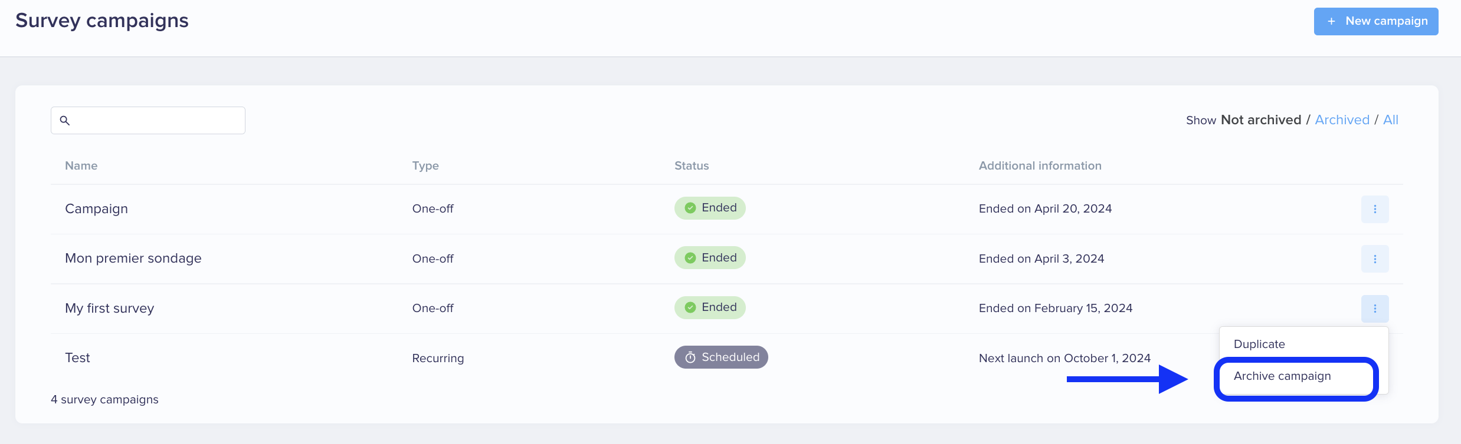Click Ended badge for My first survey

[x=710, y=307]
